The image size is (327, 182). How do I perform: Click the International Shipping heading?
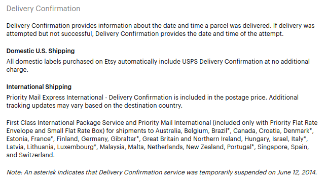coord(39,87)
